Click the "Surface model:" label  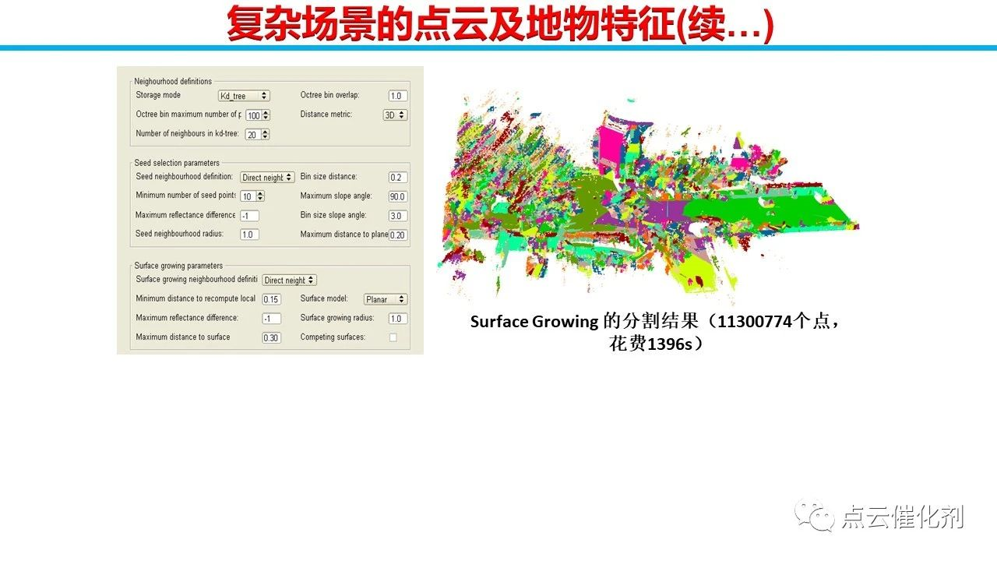click(x=323, y=298)
